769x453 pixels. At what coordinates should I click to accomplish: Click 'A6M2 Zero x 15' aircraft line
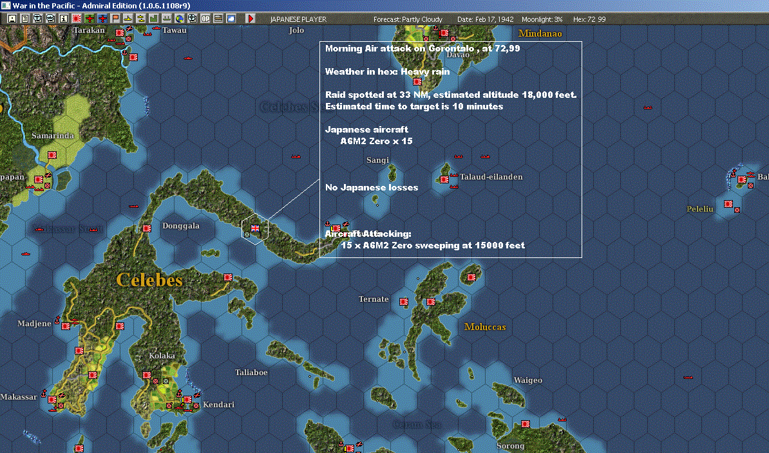[376, 141]
